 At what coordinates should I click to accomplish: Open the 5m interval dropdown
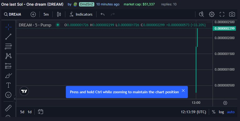pos(46,14)
